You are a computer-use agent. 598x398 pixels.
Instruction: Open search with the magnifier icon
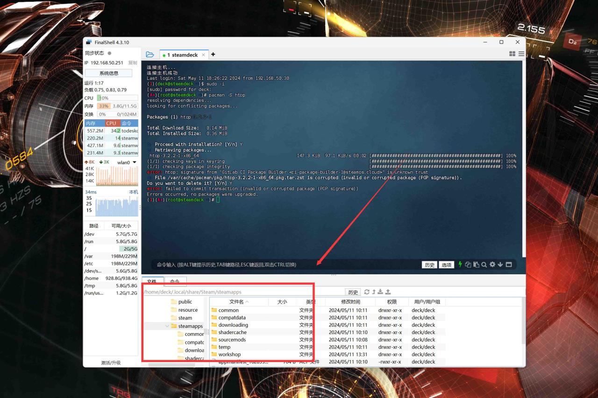click(484, 265)
